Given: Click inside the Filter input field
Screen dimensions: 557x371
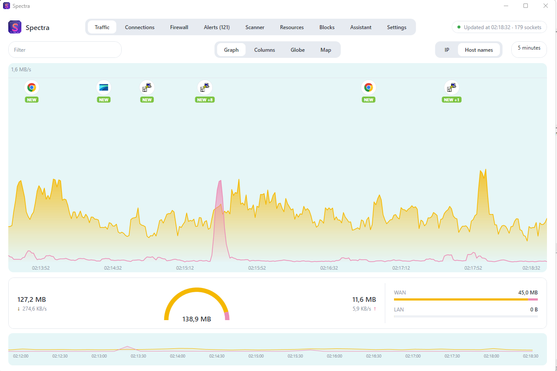Looking at the screenshot, I should pyautogui.click(x=65, y=50).
